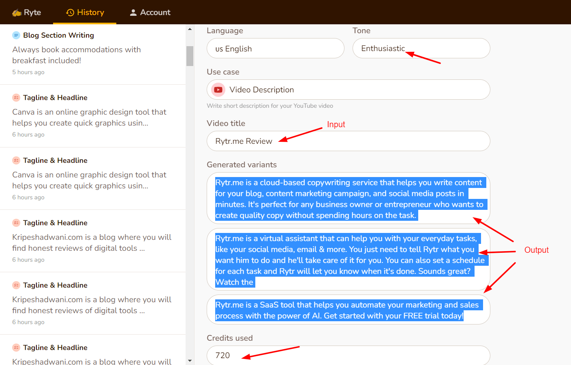The image size is (571, 365).
Task: Click the first Tagline & Headline icon
Action: pos(16,98)
